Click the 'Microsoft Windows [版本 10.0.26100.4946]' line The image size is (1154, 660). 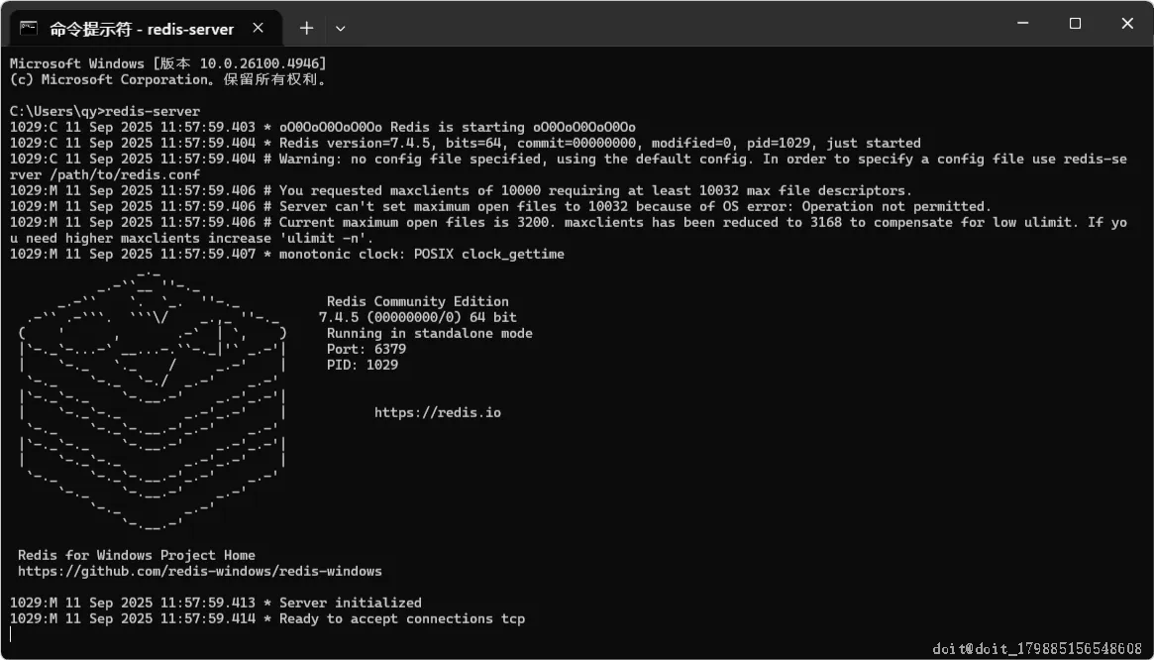point(167,63)
